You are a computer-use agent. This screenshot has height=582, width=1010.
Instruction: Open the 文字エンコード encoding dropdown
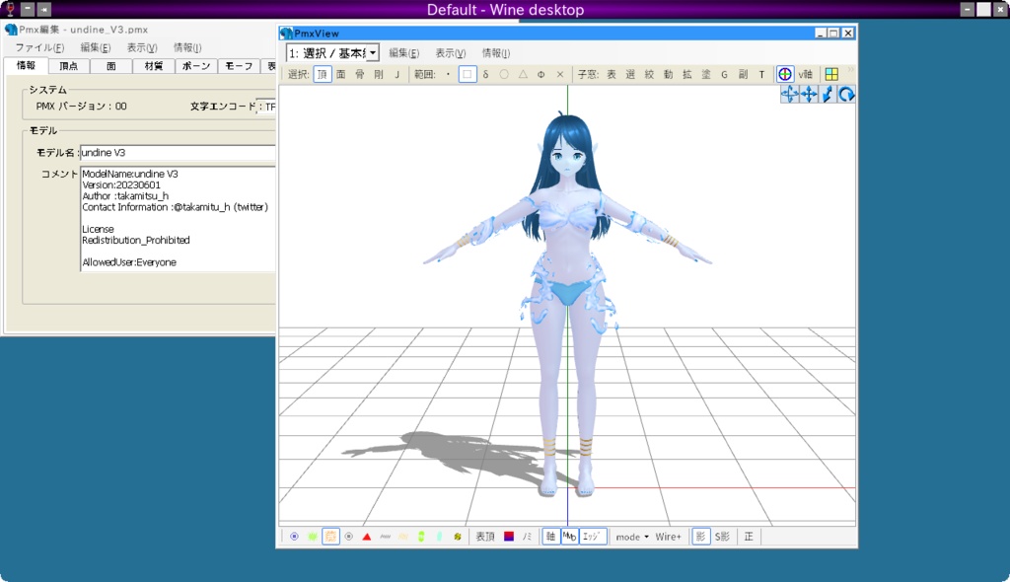point(266,107)
